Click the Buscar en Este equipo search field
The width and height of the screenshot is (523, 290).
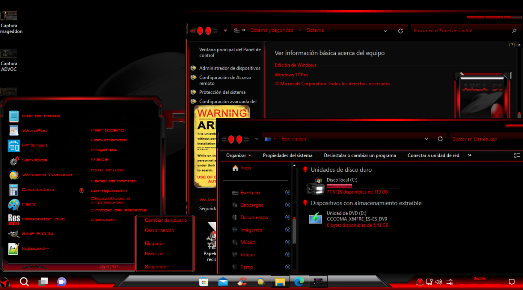pos(485,139)
